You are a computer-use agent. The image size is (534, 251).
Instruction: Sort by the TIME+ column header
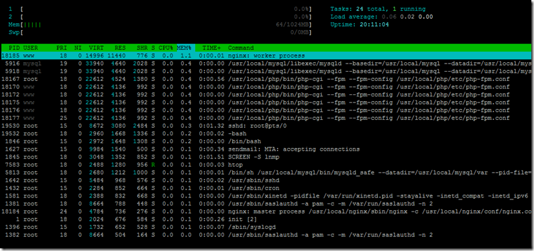[x=211, y=48]
